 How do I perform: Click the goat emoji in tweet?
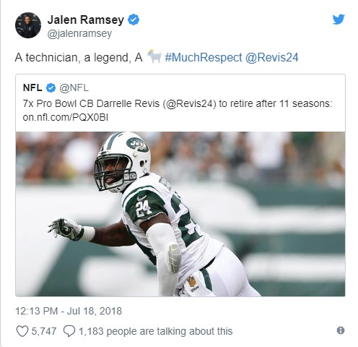[154, 56]
